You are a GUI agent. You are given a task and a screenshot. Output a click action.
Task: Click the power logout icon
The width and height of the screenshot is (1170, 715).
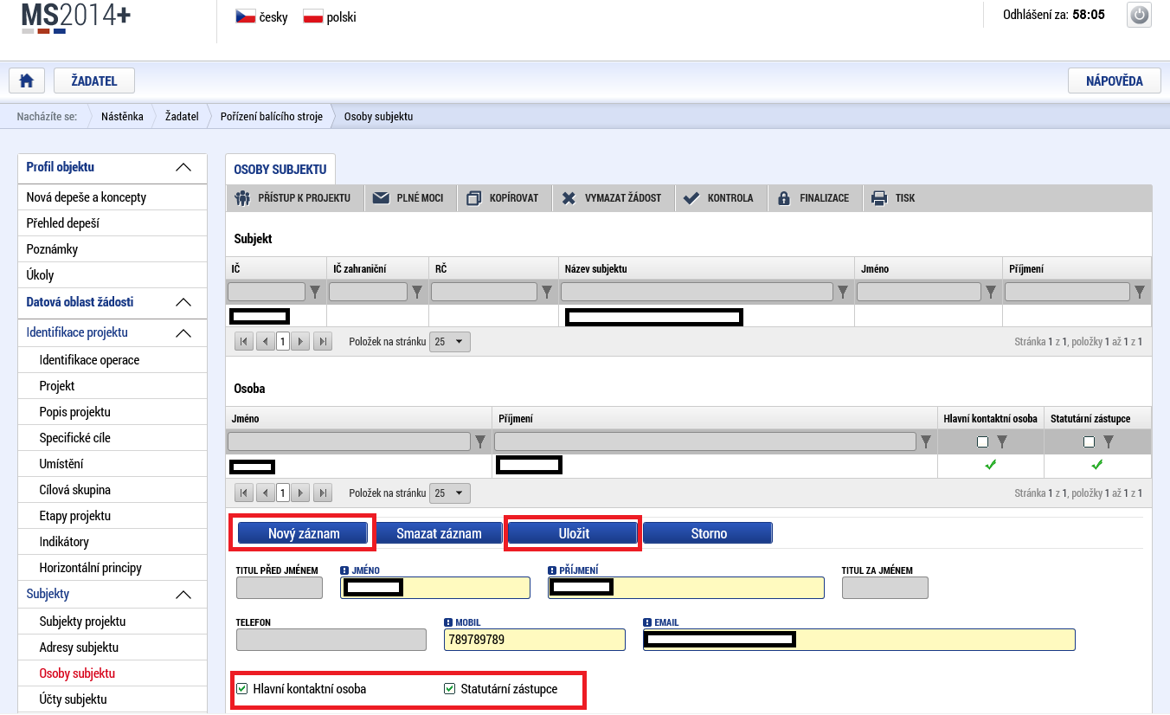tap(1139, 15)
